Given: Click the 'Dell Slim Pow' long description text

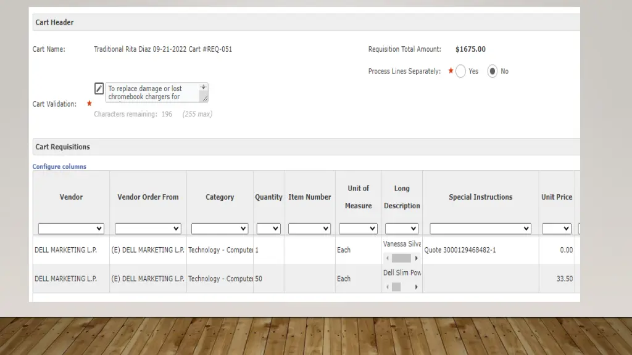Looking at the screenshot, I should point(402,272).
